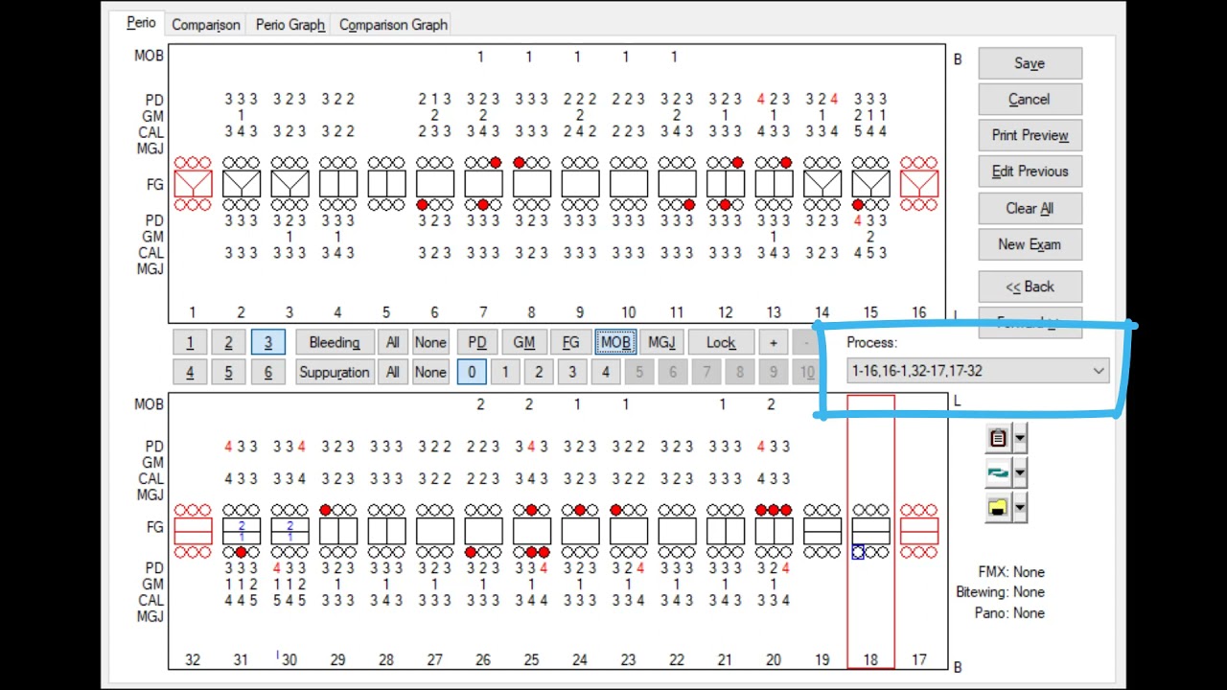This screenshot has height=690, width=1227.
Task: Open the Comparison tab
Action: coord(206,25)
